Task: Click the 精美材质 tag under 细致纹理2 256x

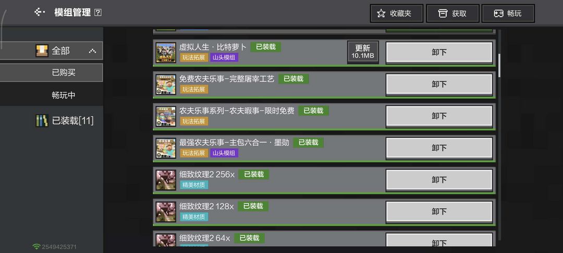Action: [x=194, y=185]
